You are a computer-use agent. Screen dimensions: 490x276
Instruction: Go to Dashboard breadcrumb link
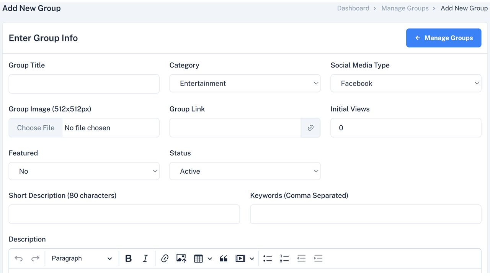(353, 8)
